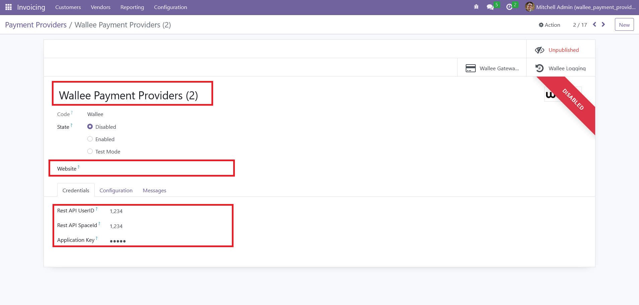The width and height of the screenshot is (639, 305).
Task: Select the Enabled state radio button
Action: [x=90, y=139]
